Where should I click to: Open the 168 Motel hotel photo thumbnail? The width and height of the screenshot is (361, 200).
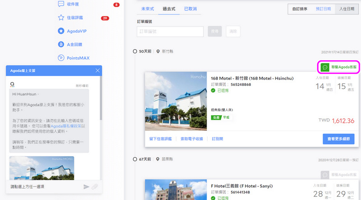click(x=176, y=101)
